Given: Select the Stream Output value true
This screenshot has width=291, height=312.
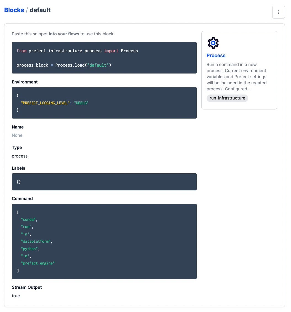Looking at the screenshot, I should (x=16, y=296).
